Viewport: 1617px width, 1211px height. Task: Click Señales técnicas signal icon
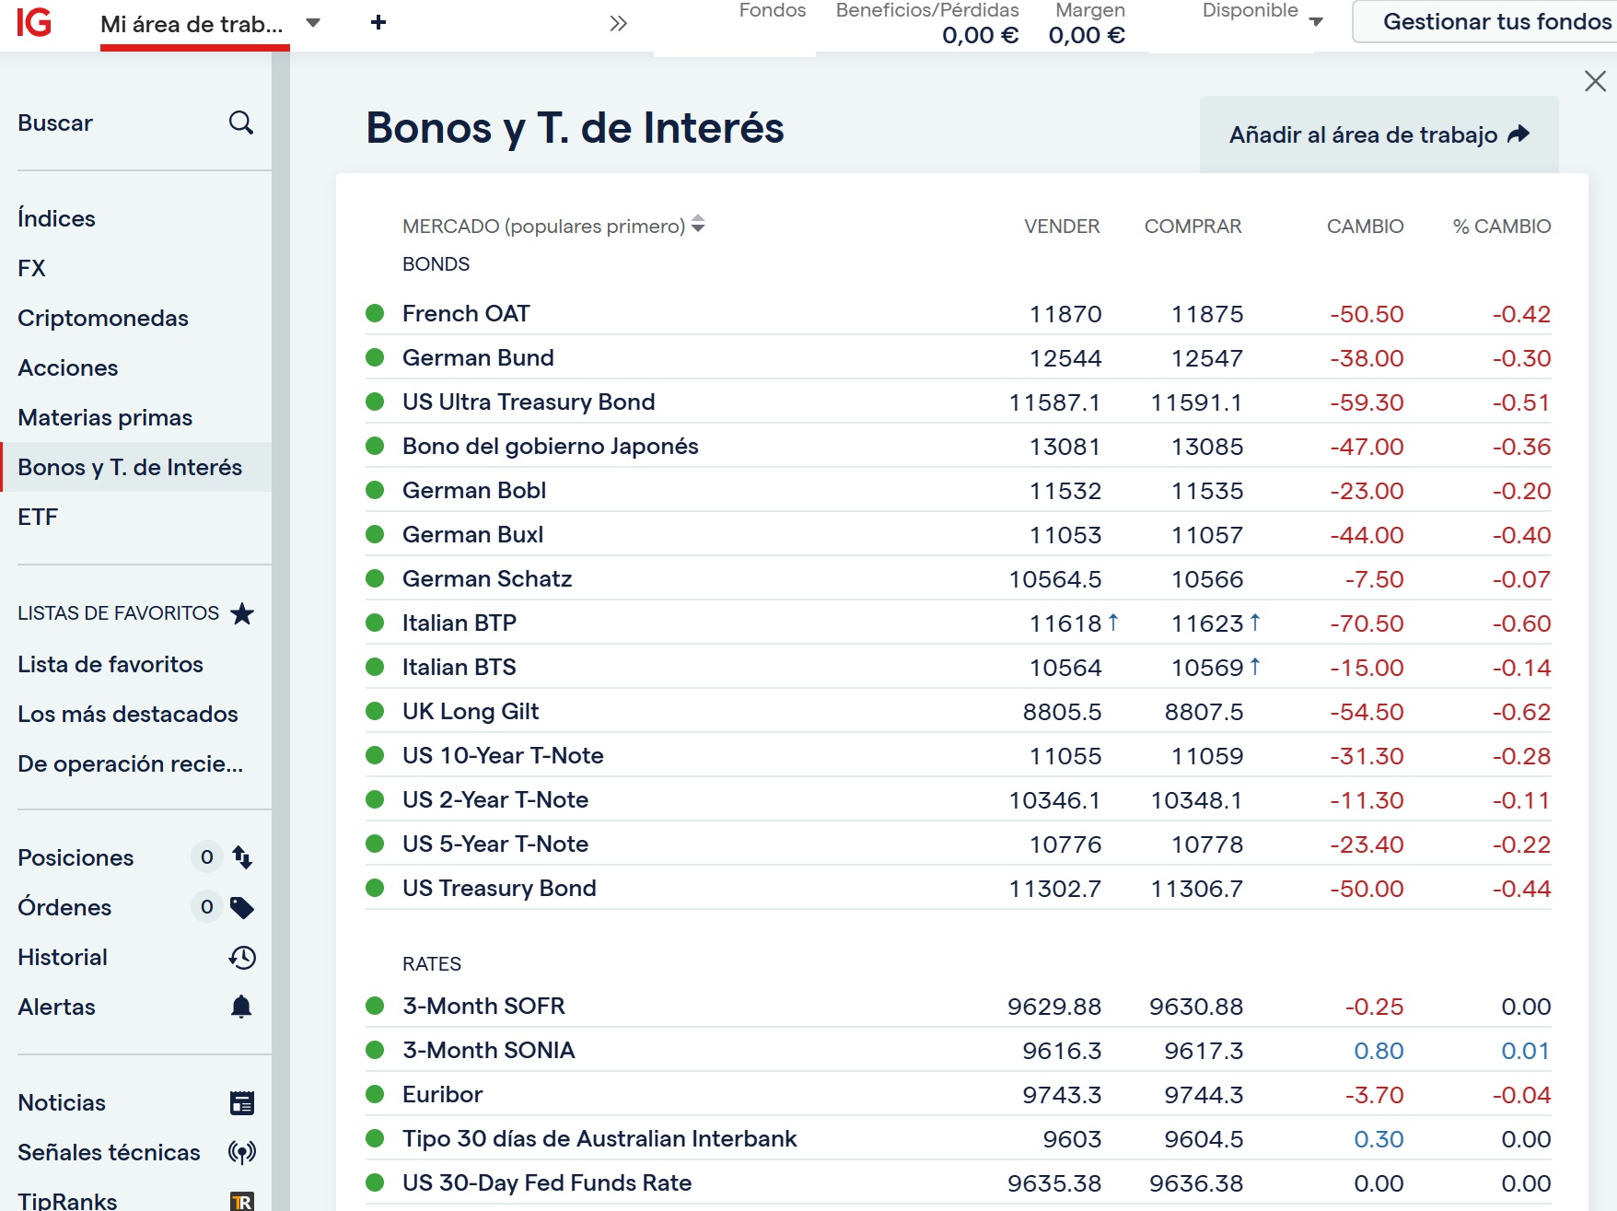(242, 1152)
